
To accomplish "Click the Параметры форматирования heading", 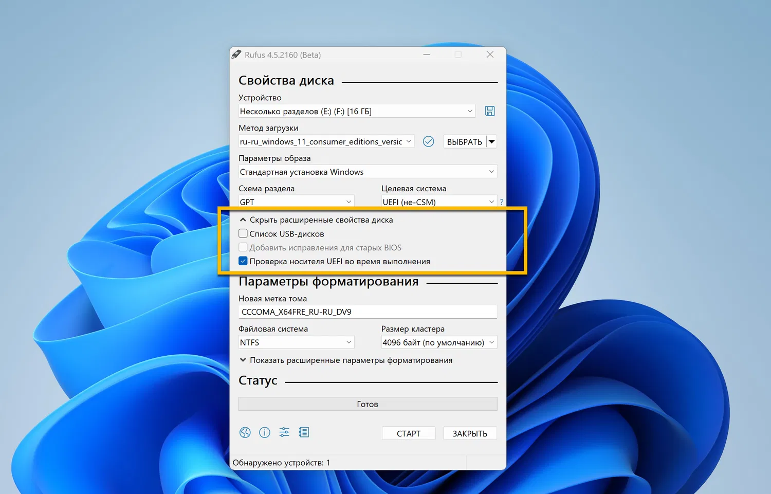I will (328, 281).
